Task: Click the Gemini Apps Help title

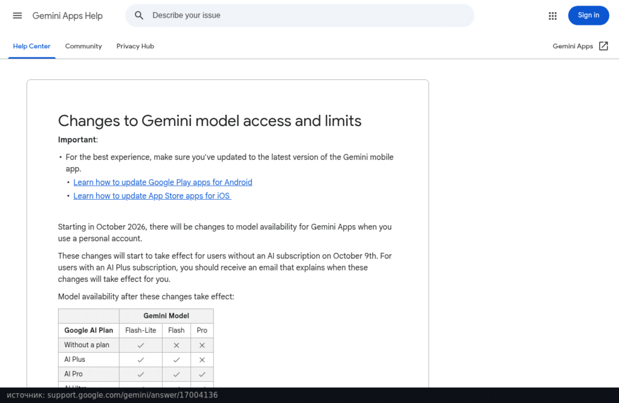Action: tap(68, 16)
